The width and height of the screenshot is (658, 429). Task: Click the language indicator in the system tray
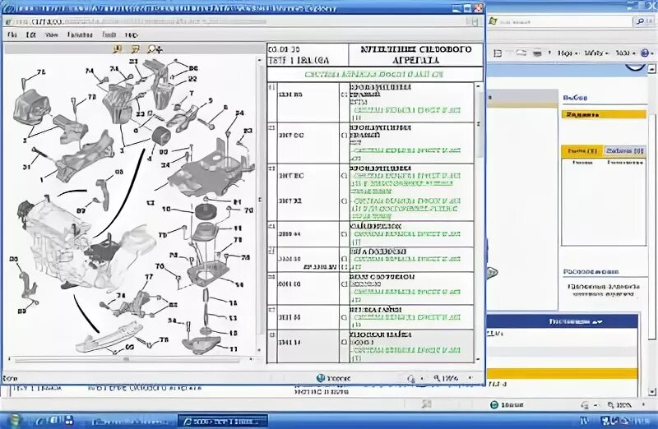coord(584,421)
